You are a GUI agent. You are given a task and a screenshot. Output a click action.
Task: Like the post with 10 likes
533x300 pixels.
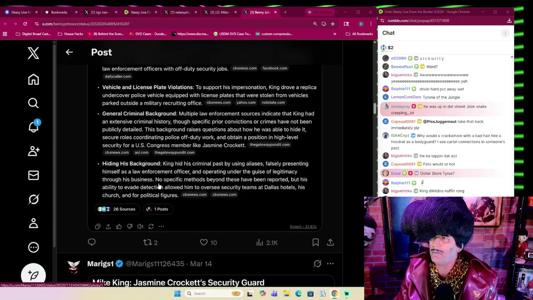click(x=208, y=242)
